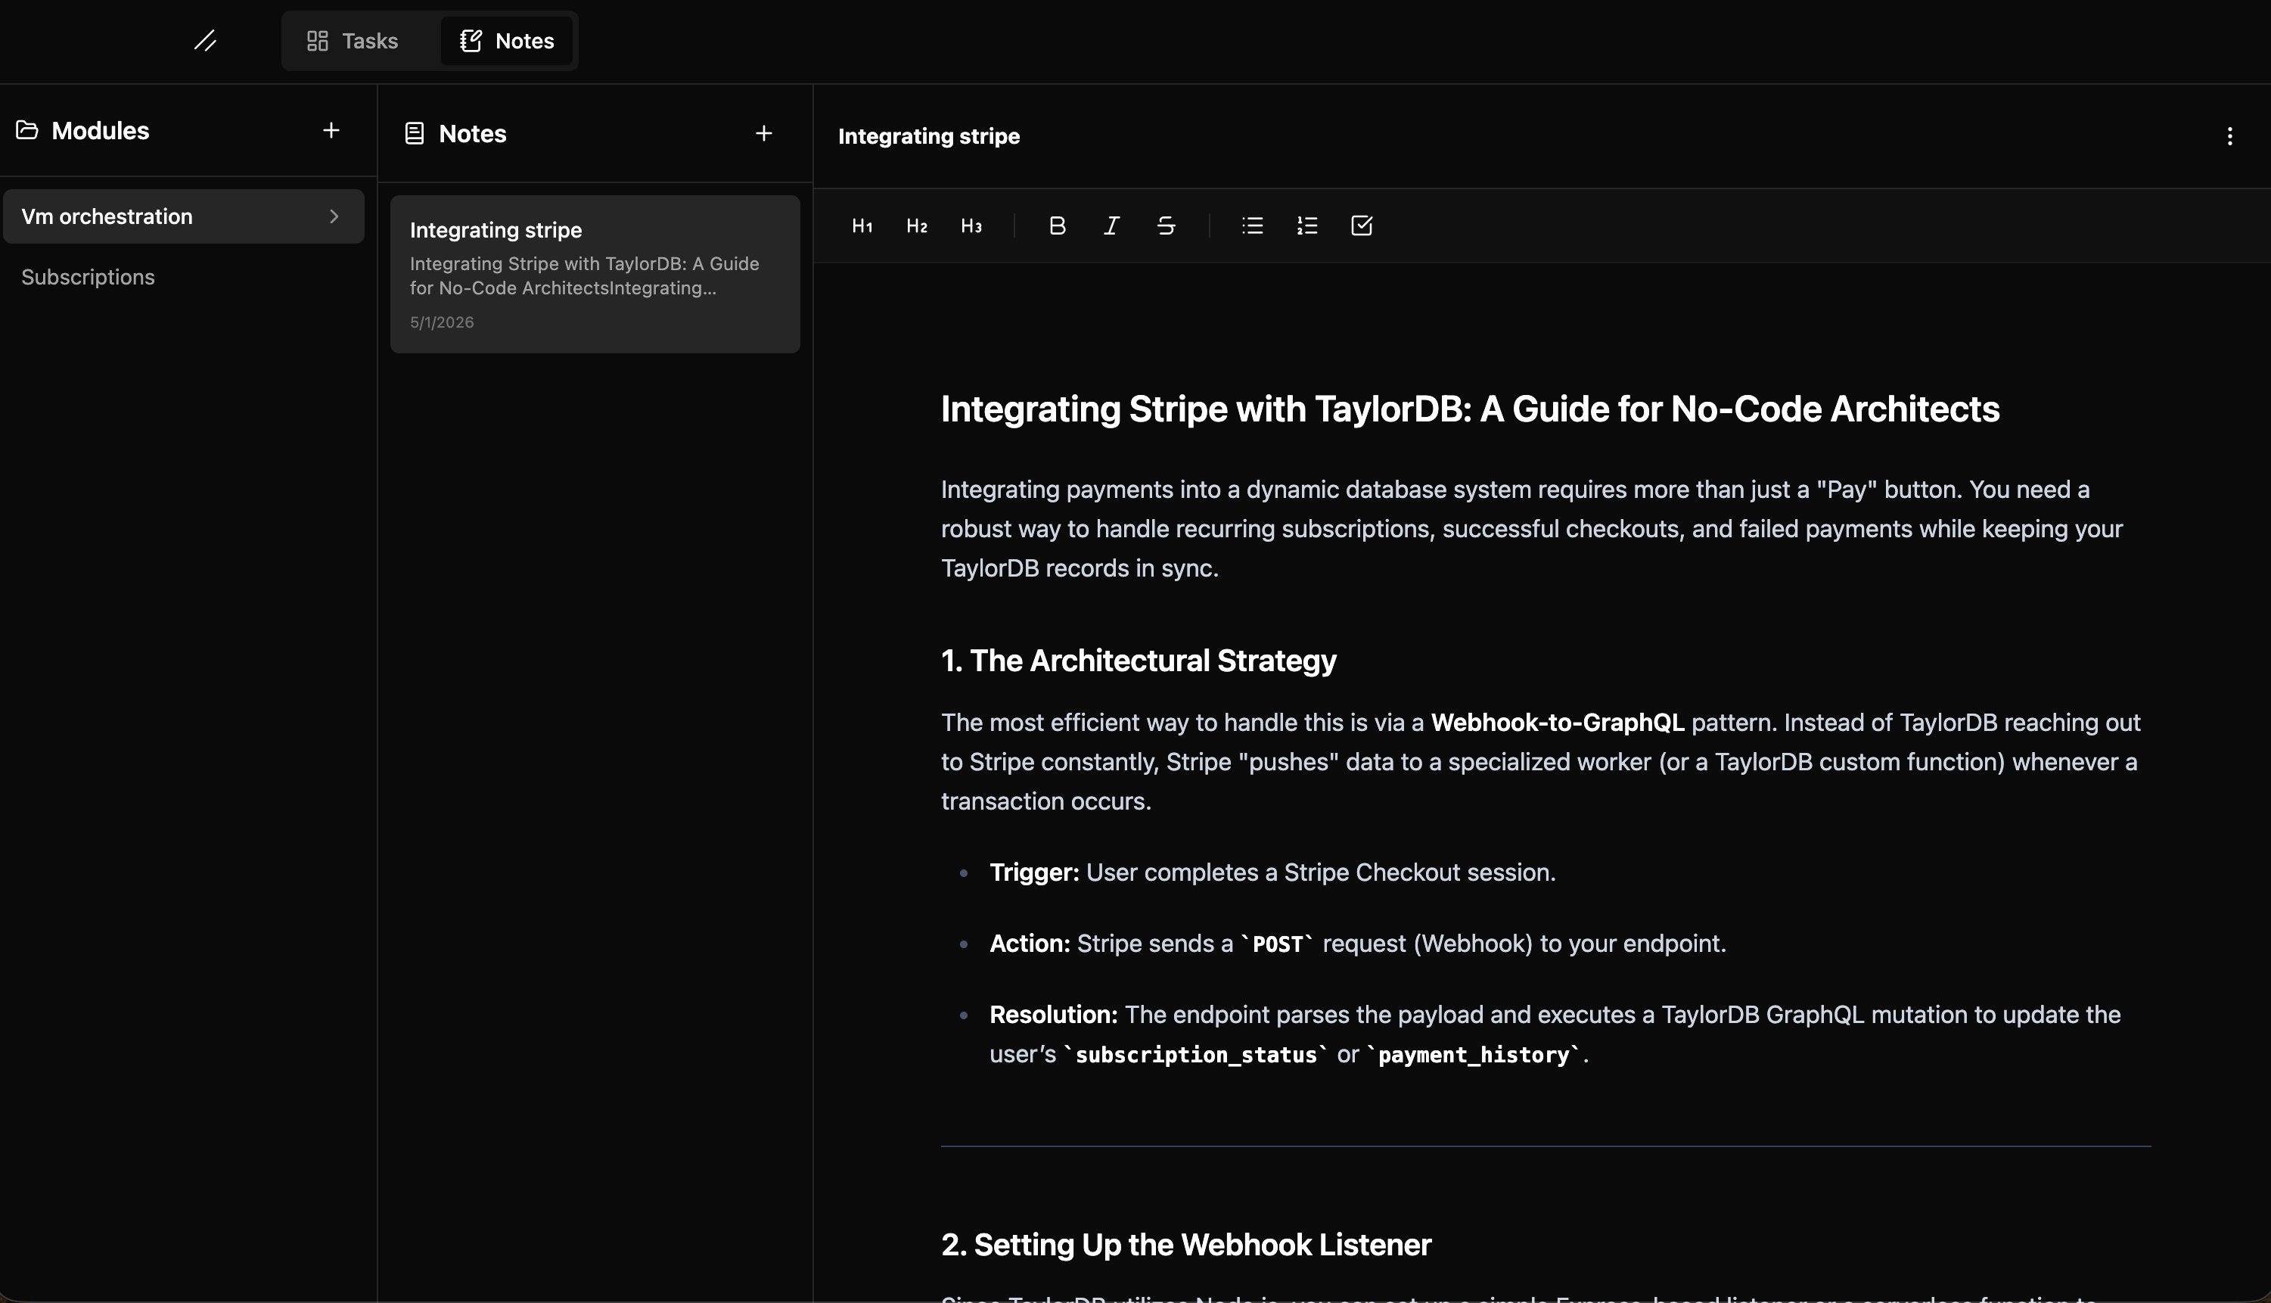
Task: Create a new note with plus icon
Action: (764, 133)
